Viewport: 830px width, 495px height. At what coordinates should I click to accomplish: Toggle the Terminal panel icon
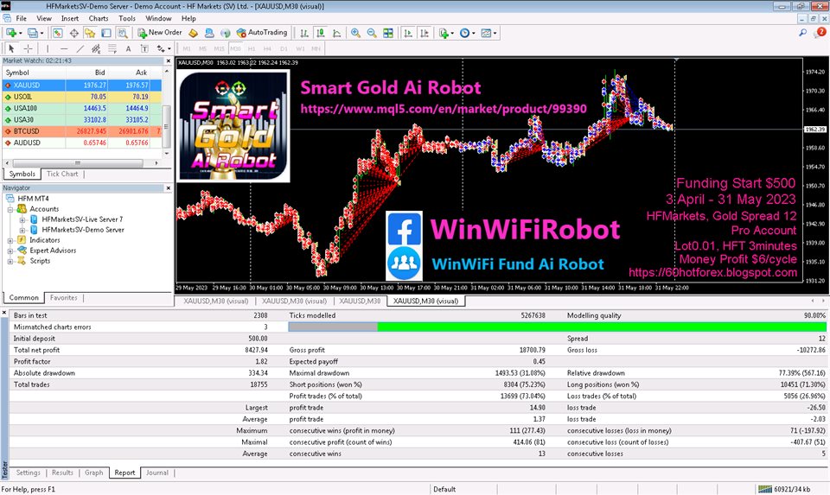click(x=105, y=33)
